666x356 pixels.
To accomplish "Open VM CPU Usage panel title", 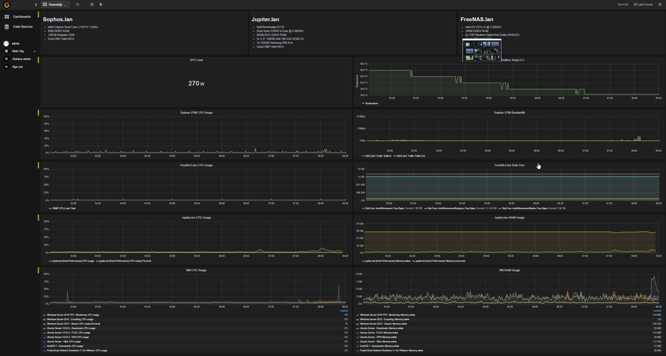I will 196,270.
